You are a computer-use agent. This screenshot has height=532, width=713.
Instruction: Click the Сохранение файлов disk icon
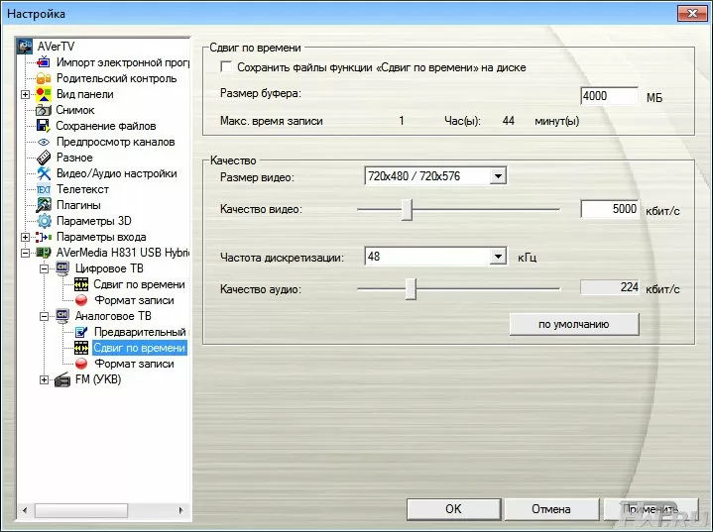pyautogui.click(x=44, y=126)
